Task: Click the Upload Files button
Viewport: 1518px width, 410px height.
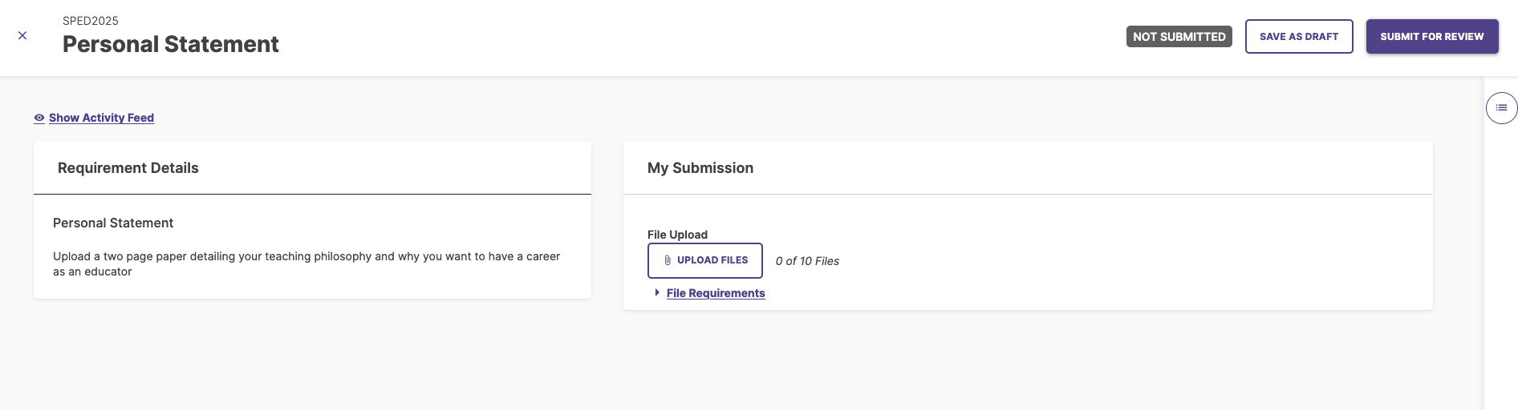Action: (705, 260)
